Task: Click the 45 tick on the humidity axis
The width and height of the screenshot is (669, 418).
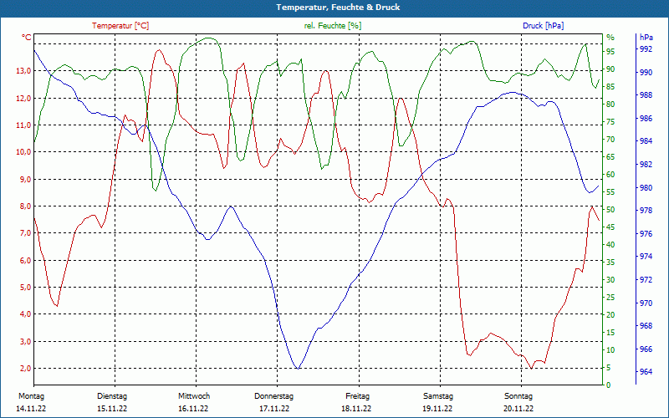Action: [x=610, y=227]
